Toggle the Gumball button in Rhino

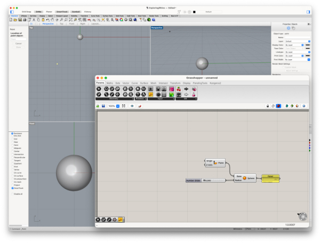pyautogui.click(x=76, y=12)
